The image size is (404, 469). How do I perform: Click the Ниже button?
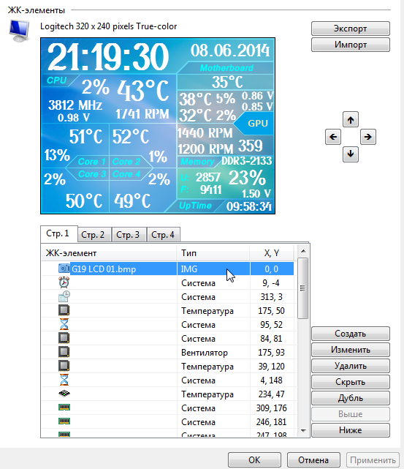coord(351,430)
